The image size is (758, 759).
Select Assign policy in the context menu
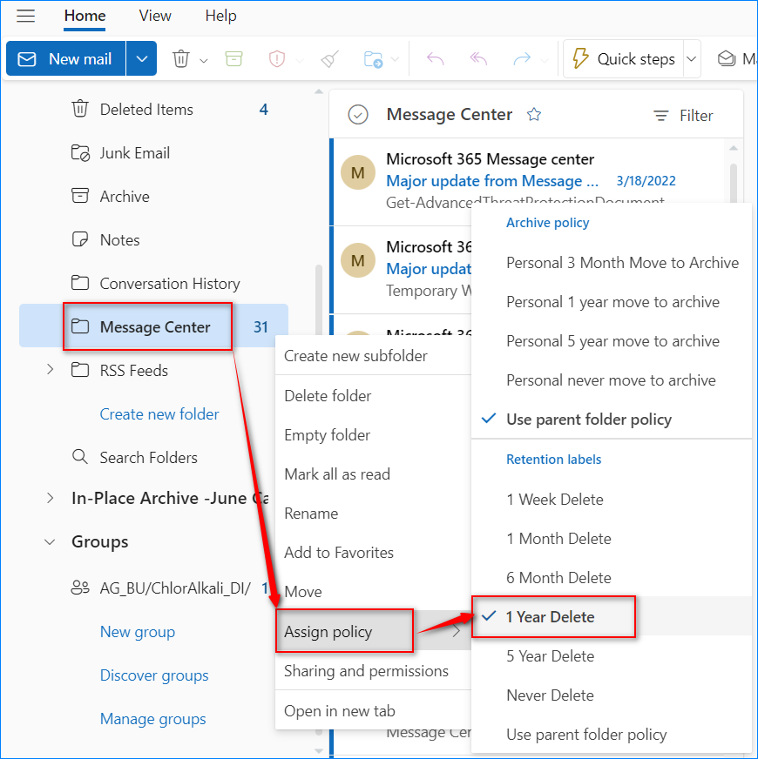(x=328, y=632)
